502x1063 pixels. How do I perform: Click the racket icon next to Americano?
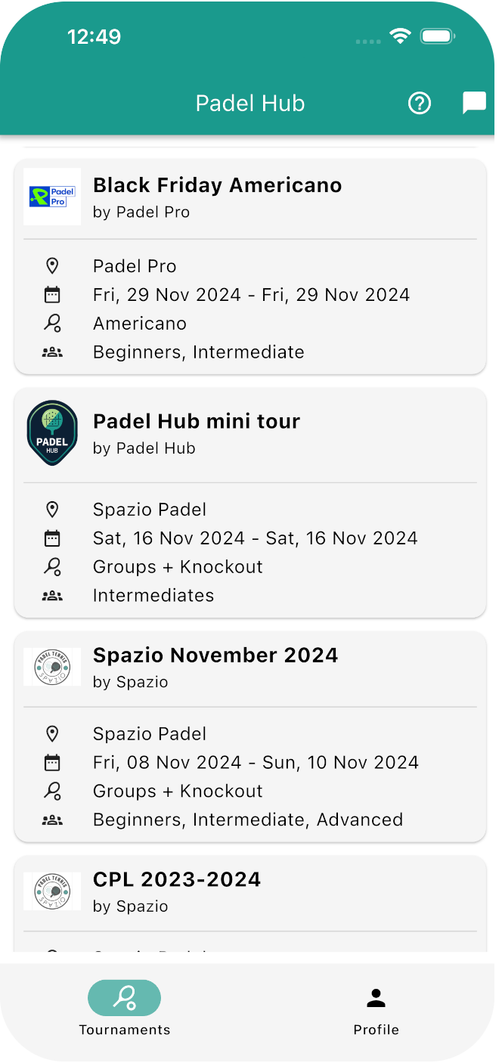52,324
